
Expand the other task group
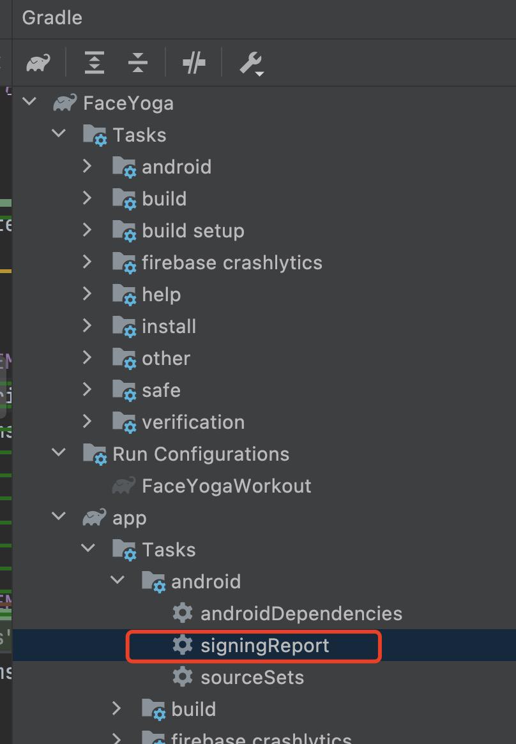pyautogui.click(x=87, y=357)
